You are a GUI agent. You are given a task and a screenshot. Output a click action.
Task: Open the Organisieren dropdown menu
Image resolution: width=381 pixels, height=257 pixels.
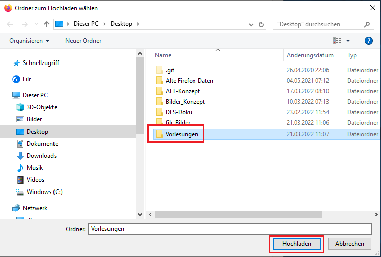29,41
